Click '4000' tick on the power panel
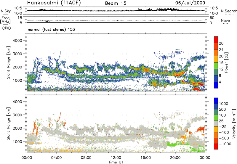The image size is (237, 164). (x=17, y=41)
